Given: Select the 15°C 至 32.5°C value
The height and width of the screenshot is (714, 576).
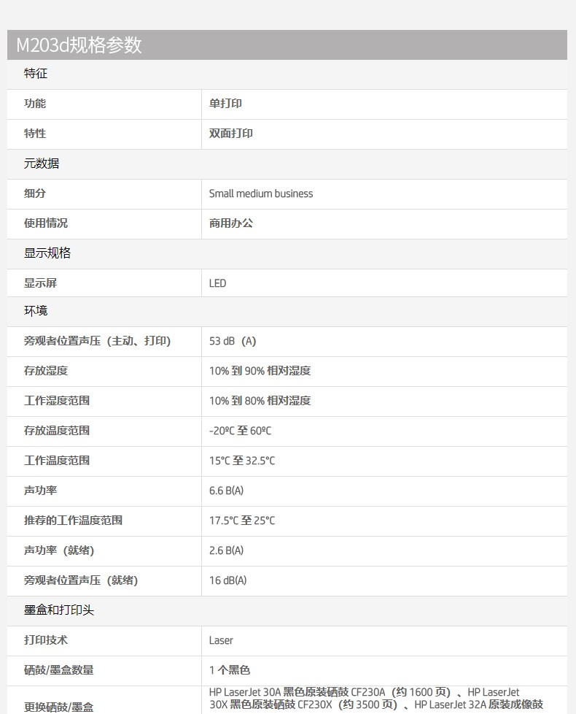Looking at the screenshot, I should point(242,461).
